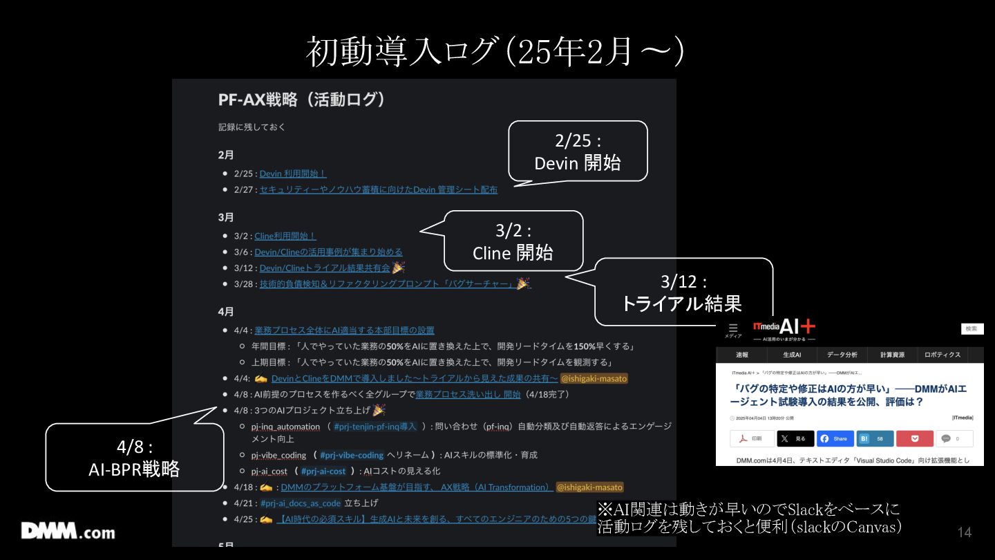Click the writing hand emoji on 4/25 line

[x=266, y=519]
